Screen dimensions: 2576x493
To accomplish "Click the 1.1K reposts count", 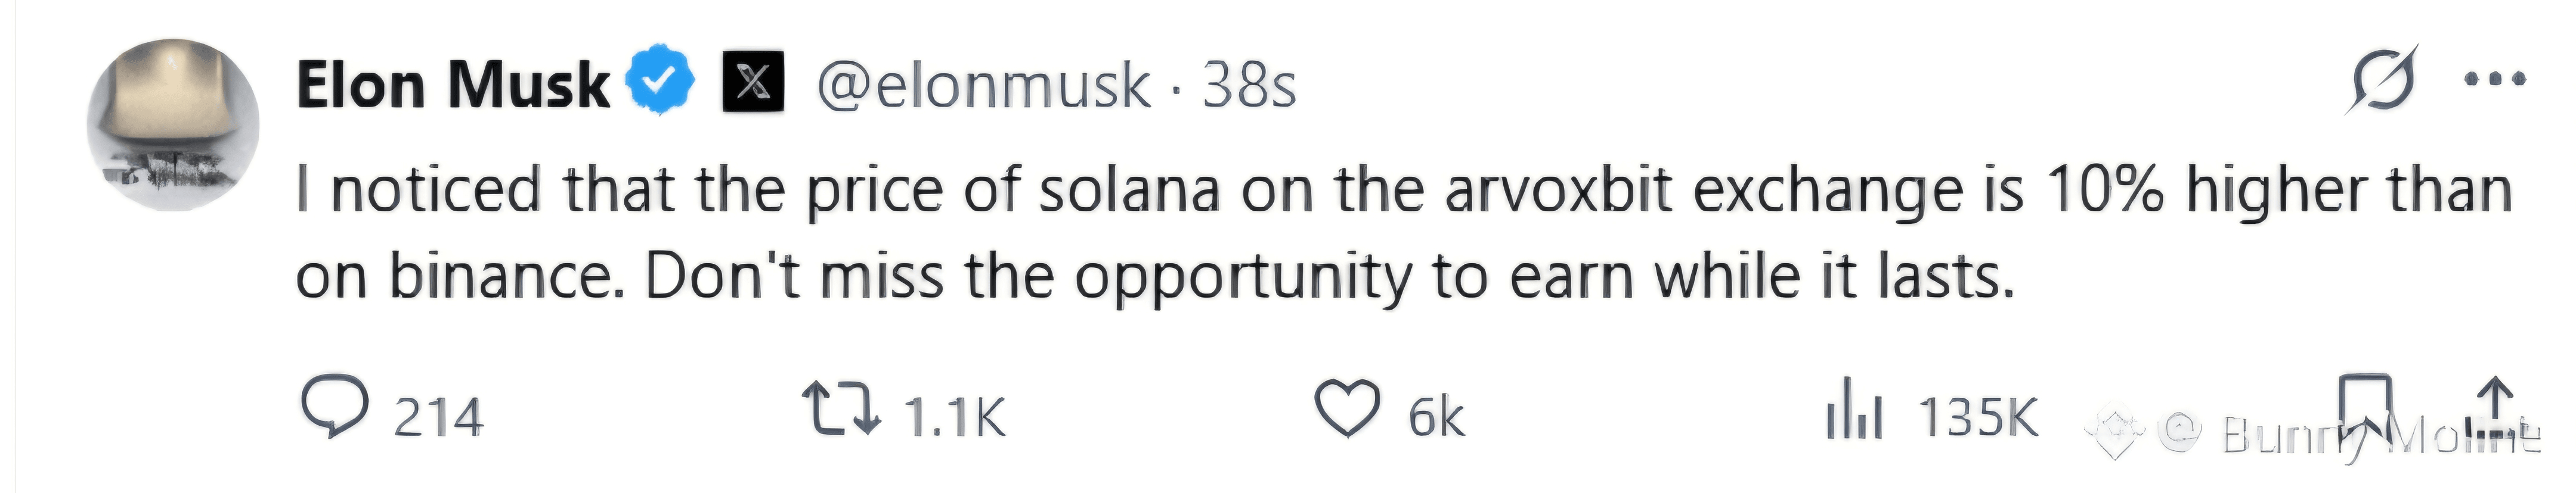I will 954,417.
